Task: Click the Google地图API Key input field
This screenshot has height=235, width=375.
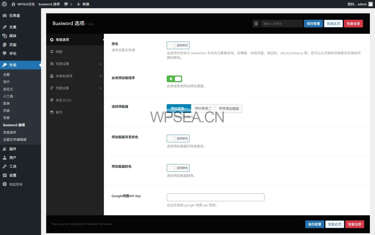Action: coord(215,197)
